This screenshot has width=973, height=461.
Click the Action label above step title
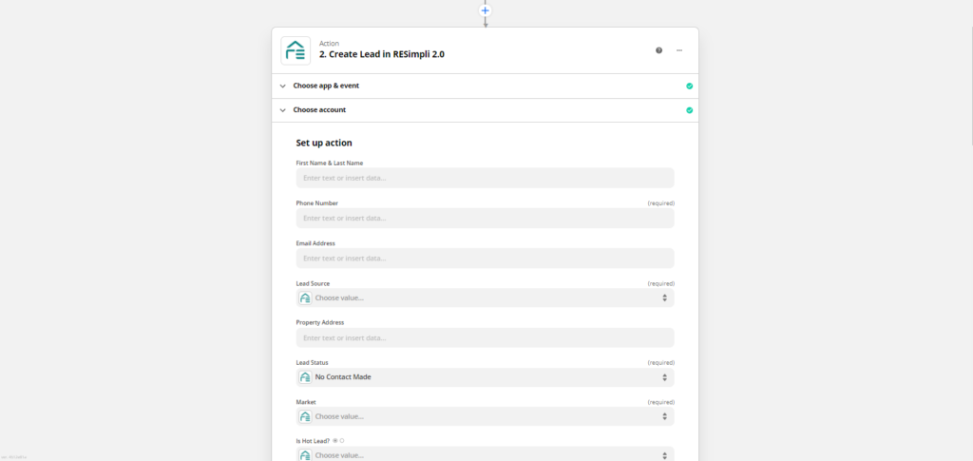[x=330, y=44]
